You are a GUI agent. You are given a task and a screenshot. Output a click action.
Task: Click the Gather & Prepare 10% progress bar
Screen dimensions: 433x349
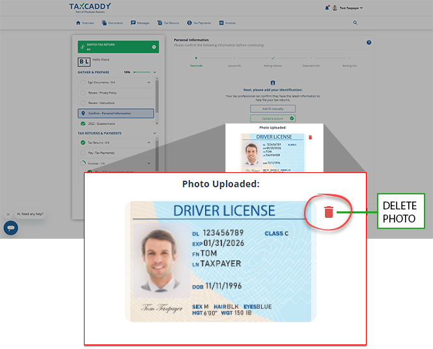[x=142, y=72]
